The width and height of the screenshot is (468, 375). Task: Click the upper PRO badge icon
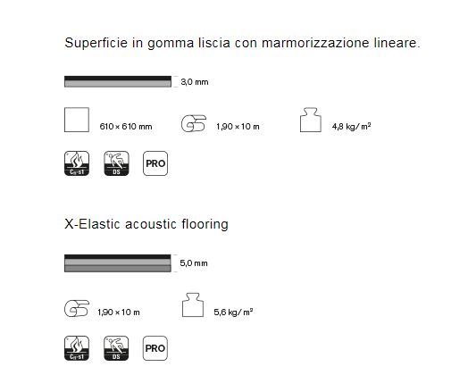155,163
